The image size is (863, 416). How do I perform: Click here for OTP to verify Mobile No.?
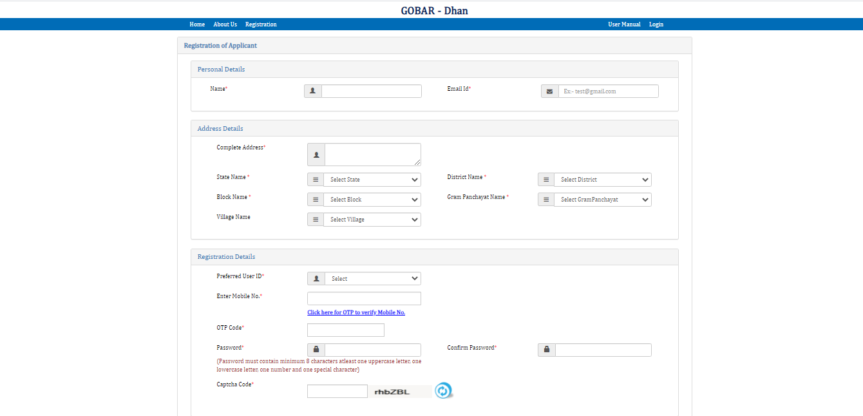click(x=356, y=312)
